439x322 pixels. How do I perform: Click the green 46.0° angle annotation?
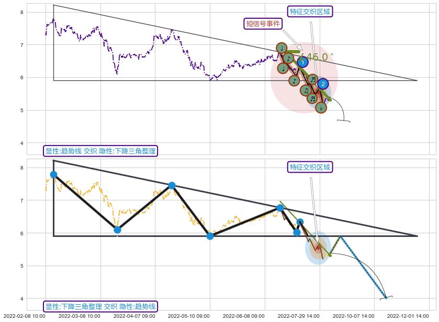pos(317,57)
